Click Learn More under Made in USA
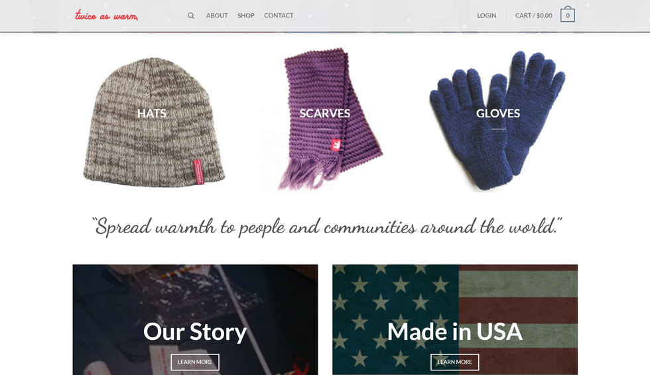This screenshot has width=650, height=375. click(x=455, y=362)
